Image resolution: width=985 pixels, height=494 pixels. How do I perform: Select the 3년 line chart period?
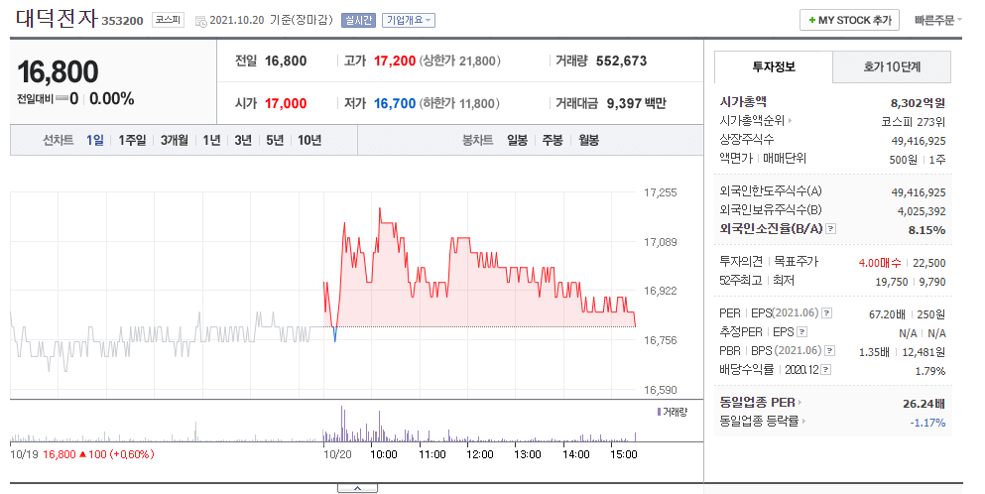[243, 140]
